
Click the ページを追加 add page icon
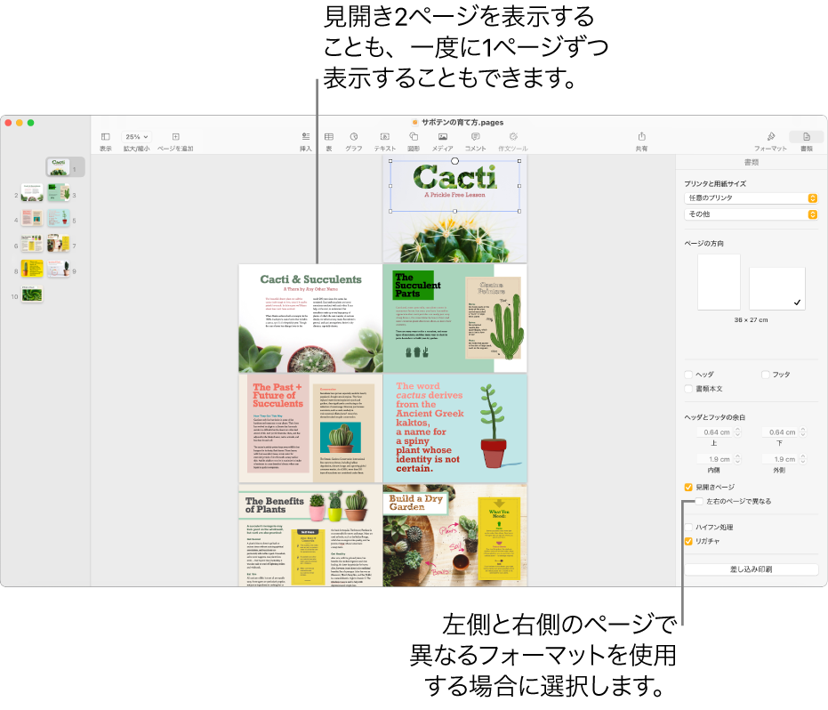(x=176, y=137)
